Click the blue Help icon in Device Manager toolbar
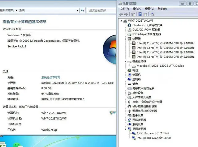 point(140,14)
